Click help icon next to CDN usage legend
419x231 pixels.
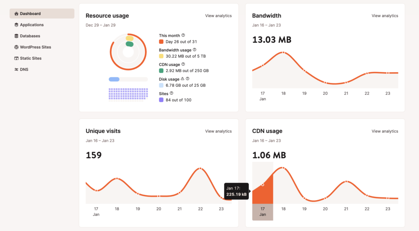[183, 64]
